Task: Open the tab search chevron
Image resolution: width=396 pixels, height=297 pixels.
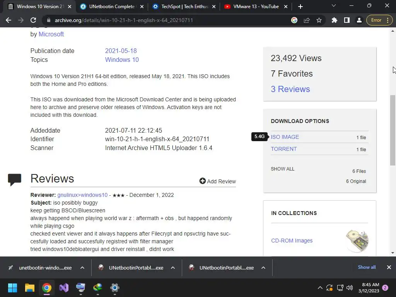Action: click(x=334, y=5)
